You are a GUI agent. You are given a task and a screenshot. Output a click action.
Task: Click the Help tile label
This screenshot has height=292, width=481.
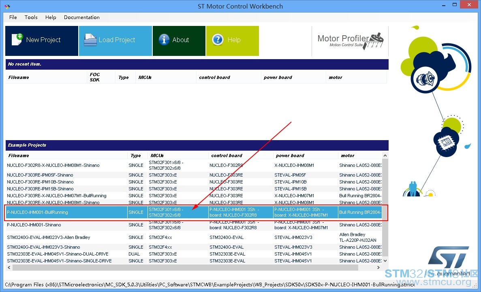pyautogui.click(x=234, y=40)
